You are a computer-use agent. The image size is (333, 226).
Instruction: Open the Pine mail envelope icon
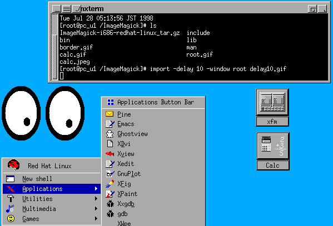(110, 114)
